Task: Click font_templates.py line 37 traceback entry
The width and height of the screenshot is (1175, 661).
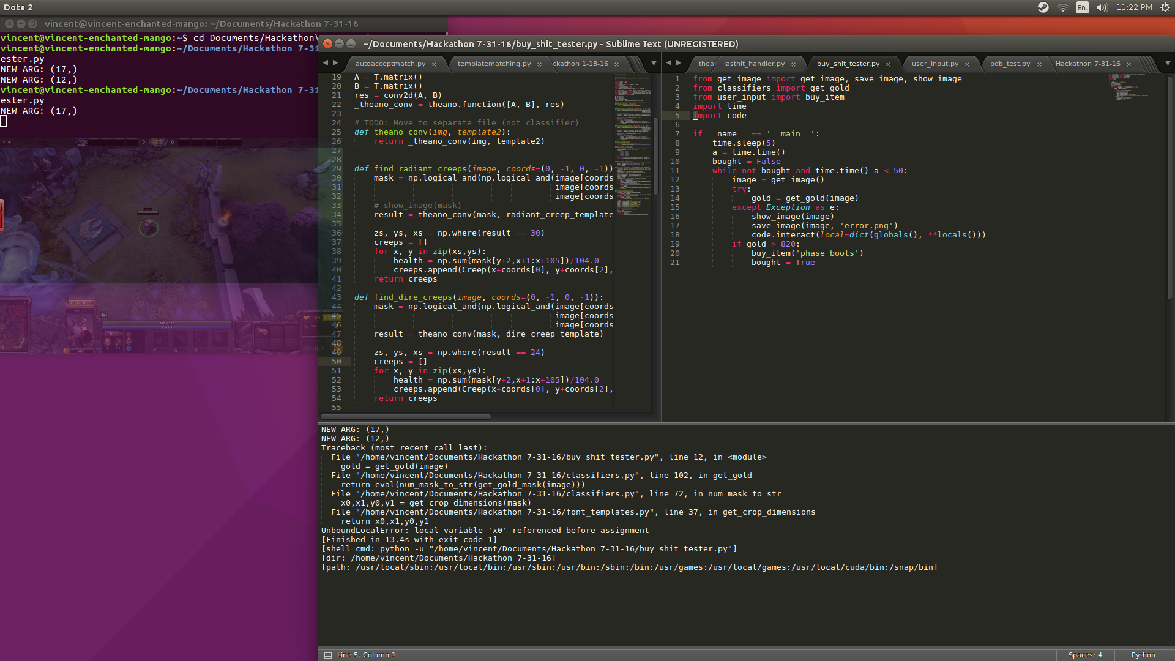Action: [x=573, y=512]
